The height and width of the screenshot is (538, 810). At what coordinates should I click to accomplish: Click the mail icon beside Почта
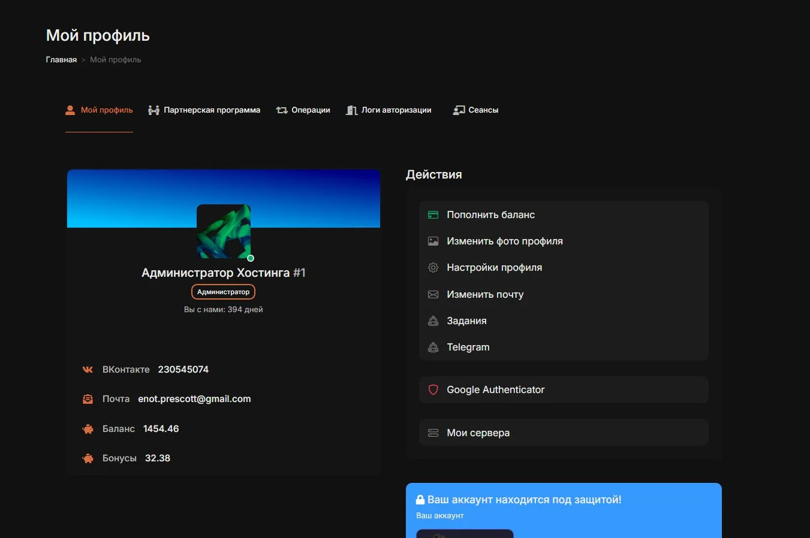click(x=88, y=399)
